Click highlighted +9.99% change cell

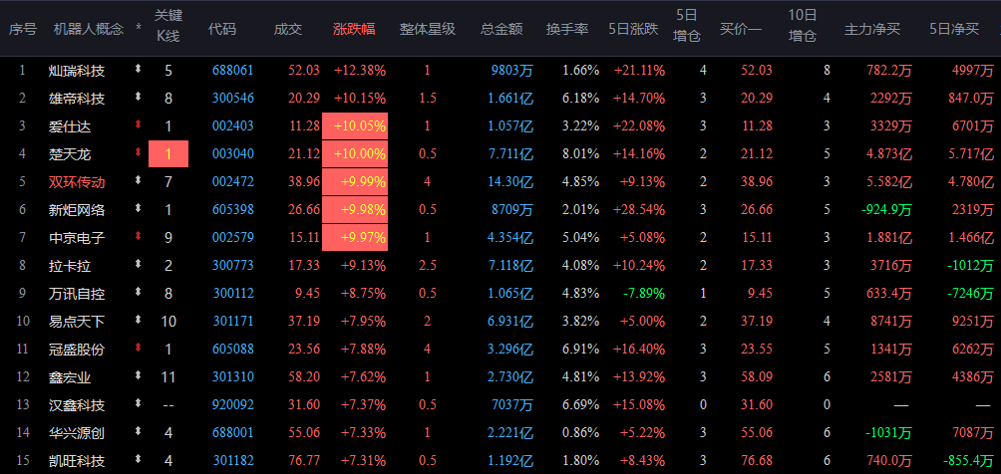[355, 182]
